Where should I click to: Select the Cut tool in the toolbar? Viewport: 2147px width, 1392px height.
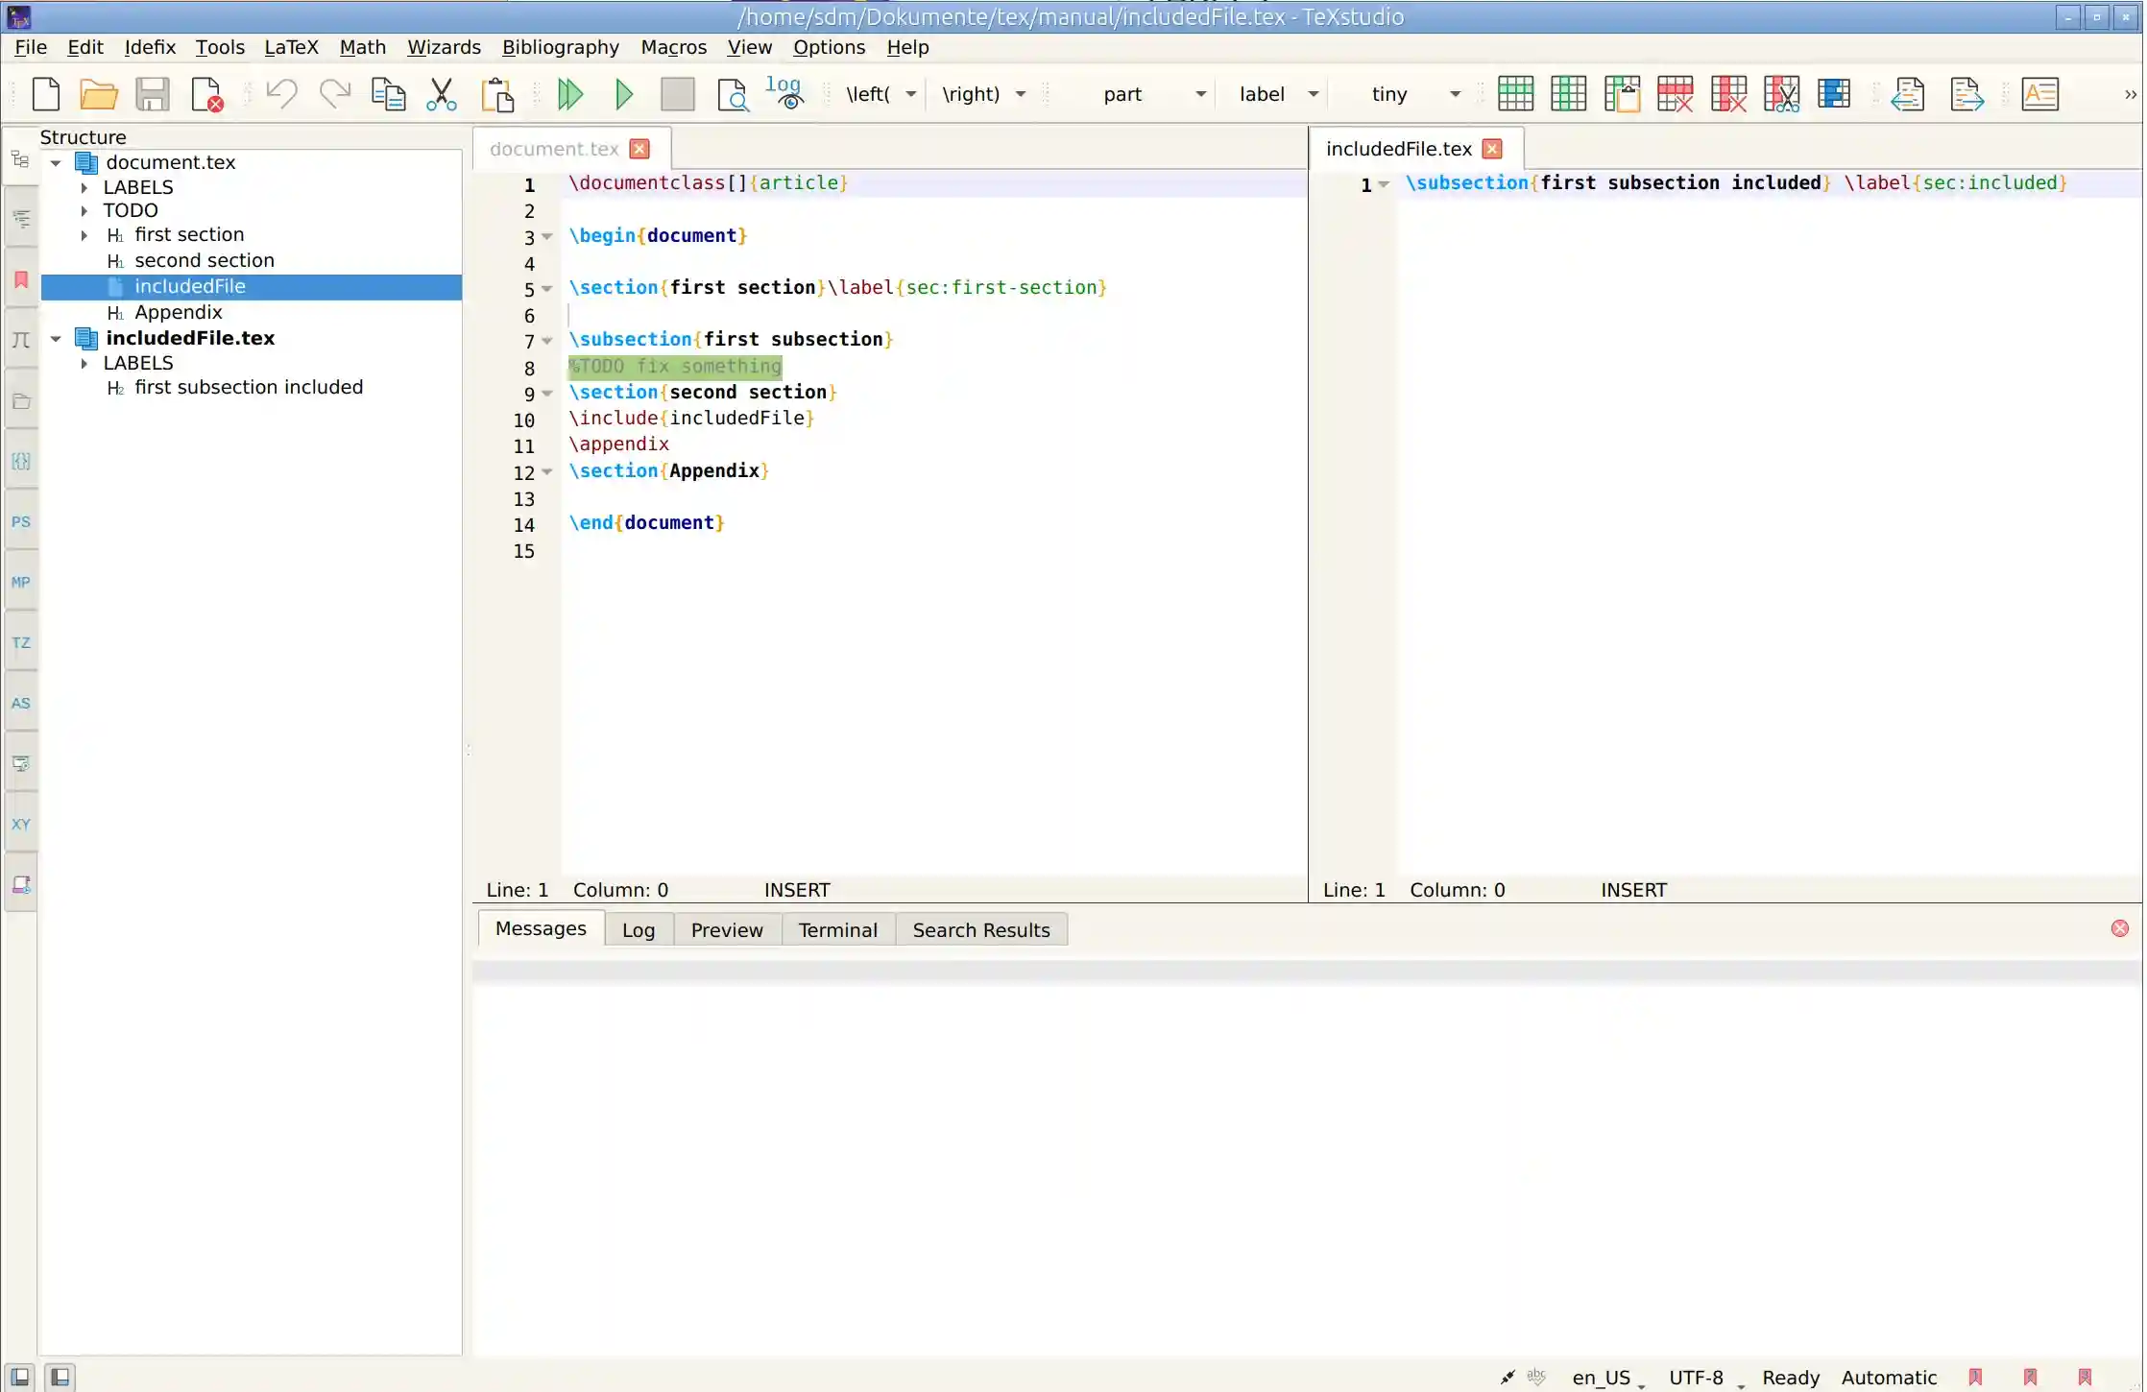(440, 93)
